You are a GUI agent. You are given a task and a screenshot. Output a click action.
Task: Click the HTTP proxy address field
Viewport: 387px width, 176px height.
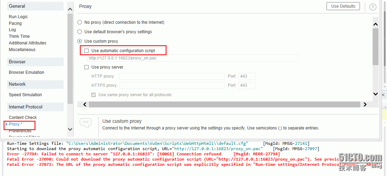point(172,76)
